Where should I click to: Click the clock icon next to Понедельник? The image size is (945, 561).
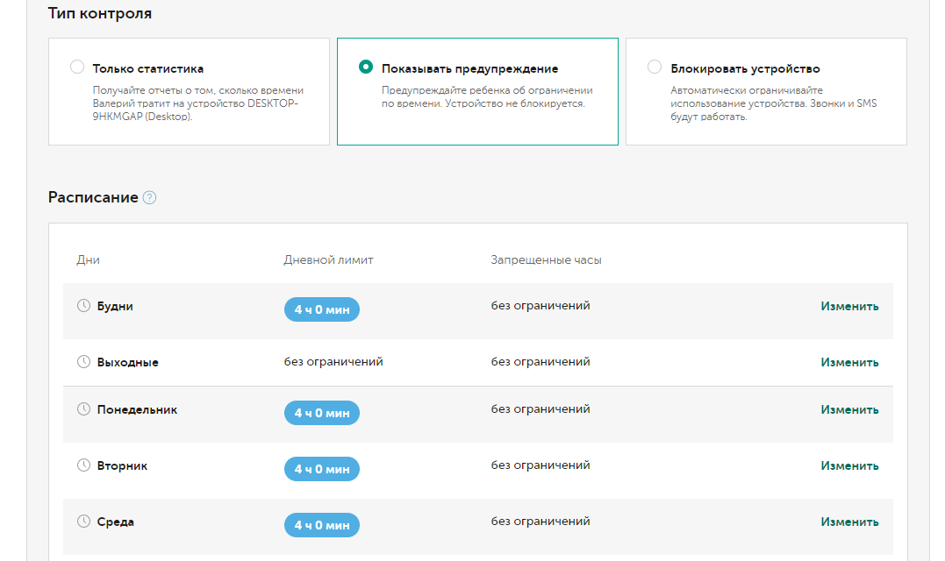click(84, 409)
